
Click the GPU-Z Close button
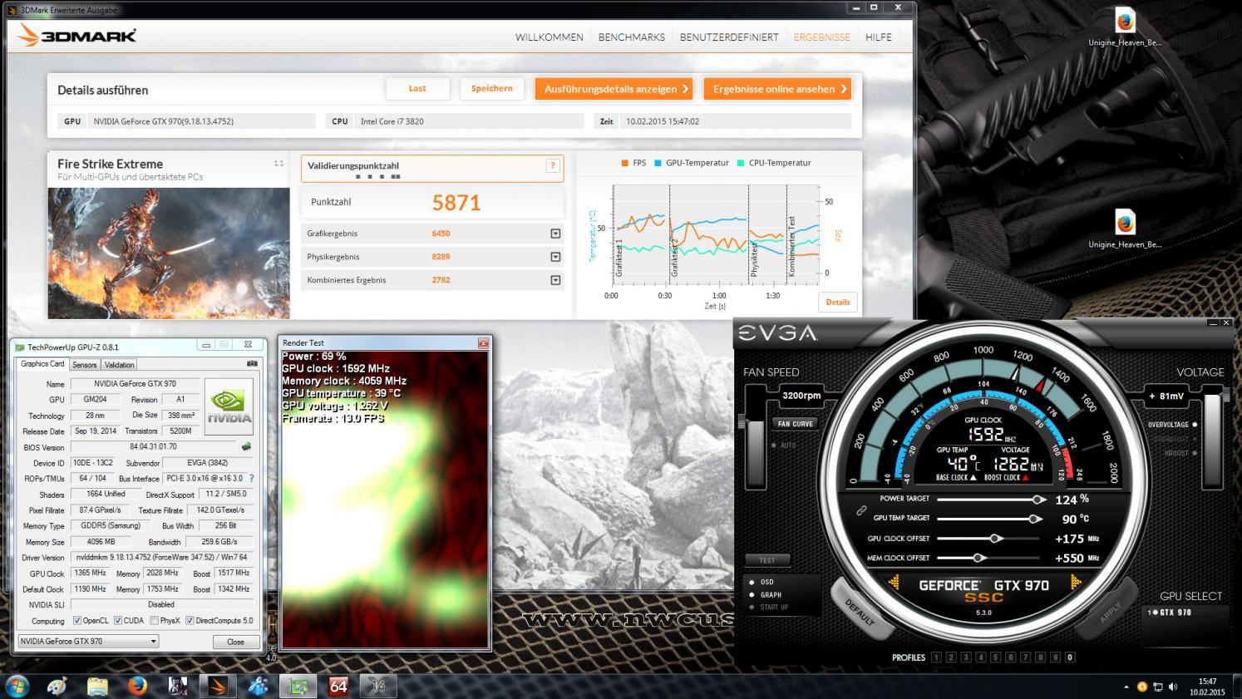235,642
